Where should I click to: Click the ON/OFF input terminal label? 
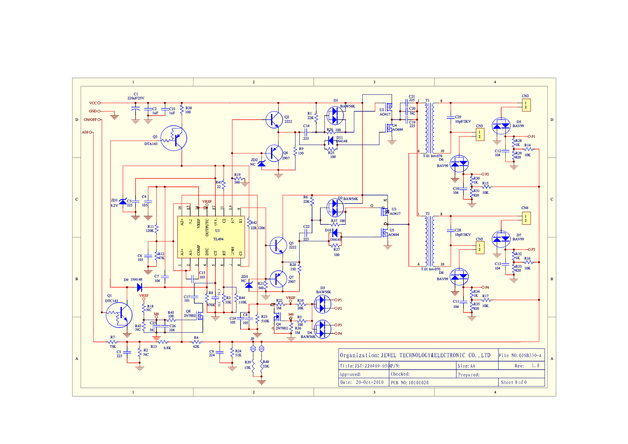point(90,120)
